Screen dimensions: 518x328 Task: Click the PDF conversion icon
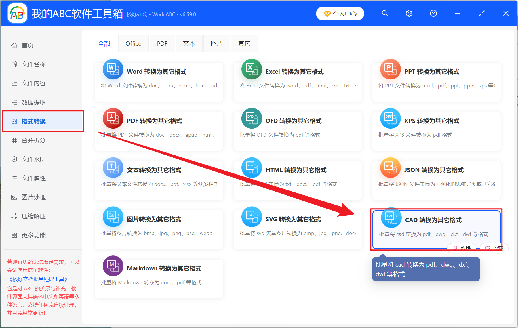coord(113,118)
